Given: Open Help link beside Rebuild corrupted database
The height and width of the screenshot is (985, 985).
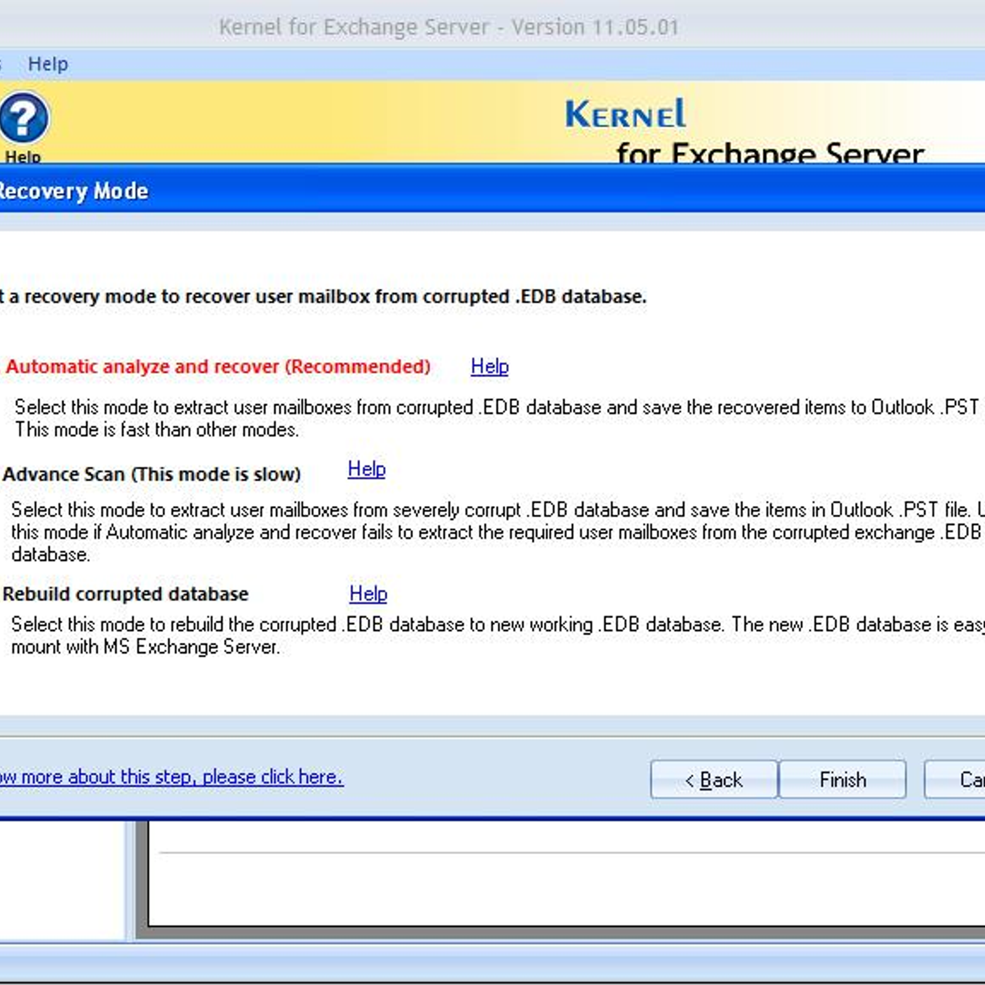Looking at the screenshot, I should coord(368,593).
